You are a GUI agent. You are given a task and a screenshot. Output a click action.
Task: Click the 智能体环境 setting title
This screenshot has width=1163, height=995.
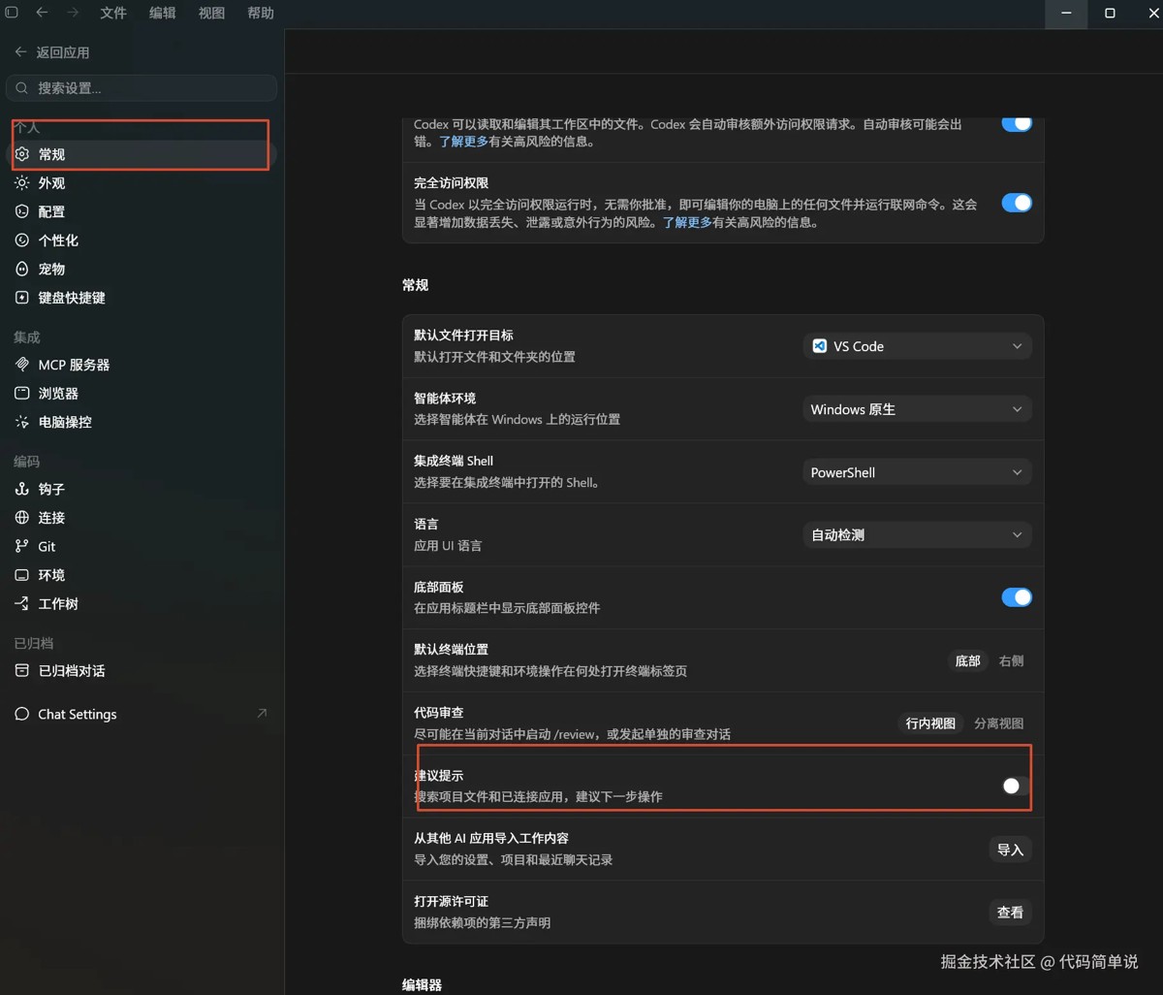[x=445, y=398]
